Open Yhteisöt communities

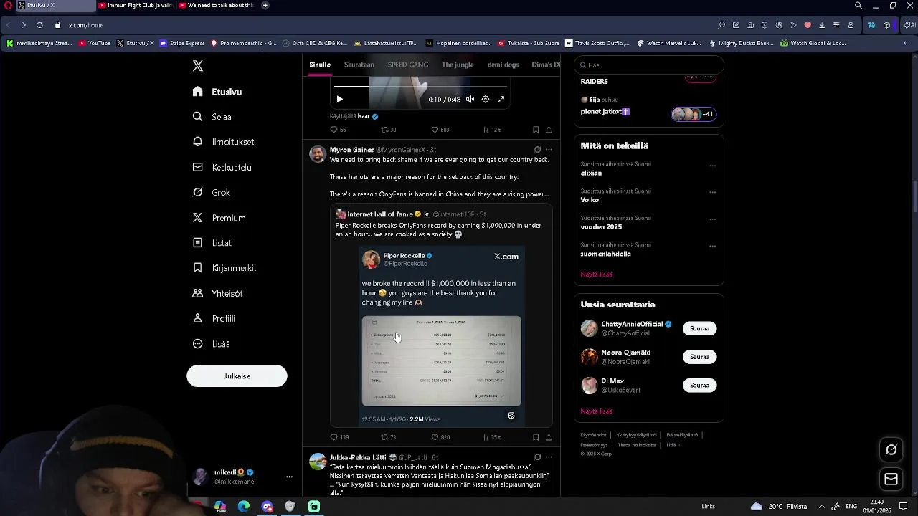[217, 293]
